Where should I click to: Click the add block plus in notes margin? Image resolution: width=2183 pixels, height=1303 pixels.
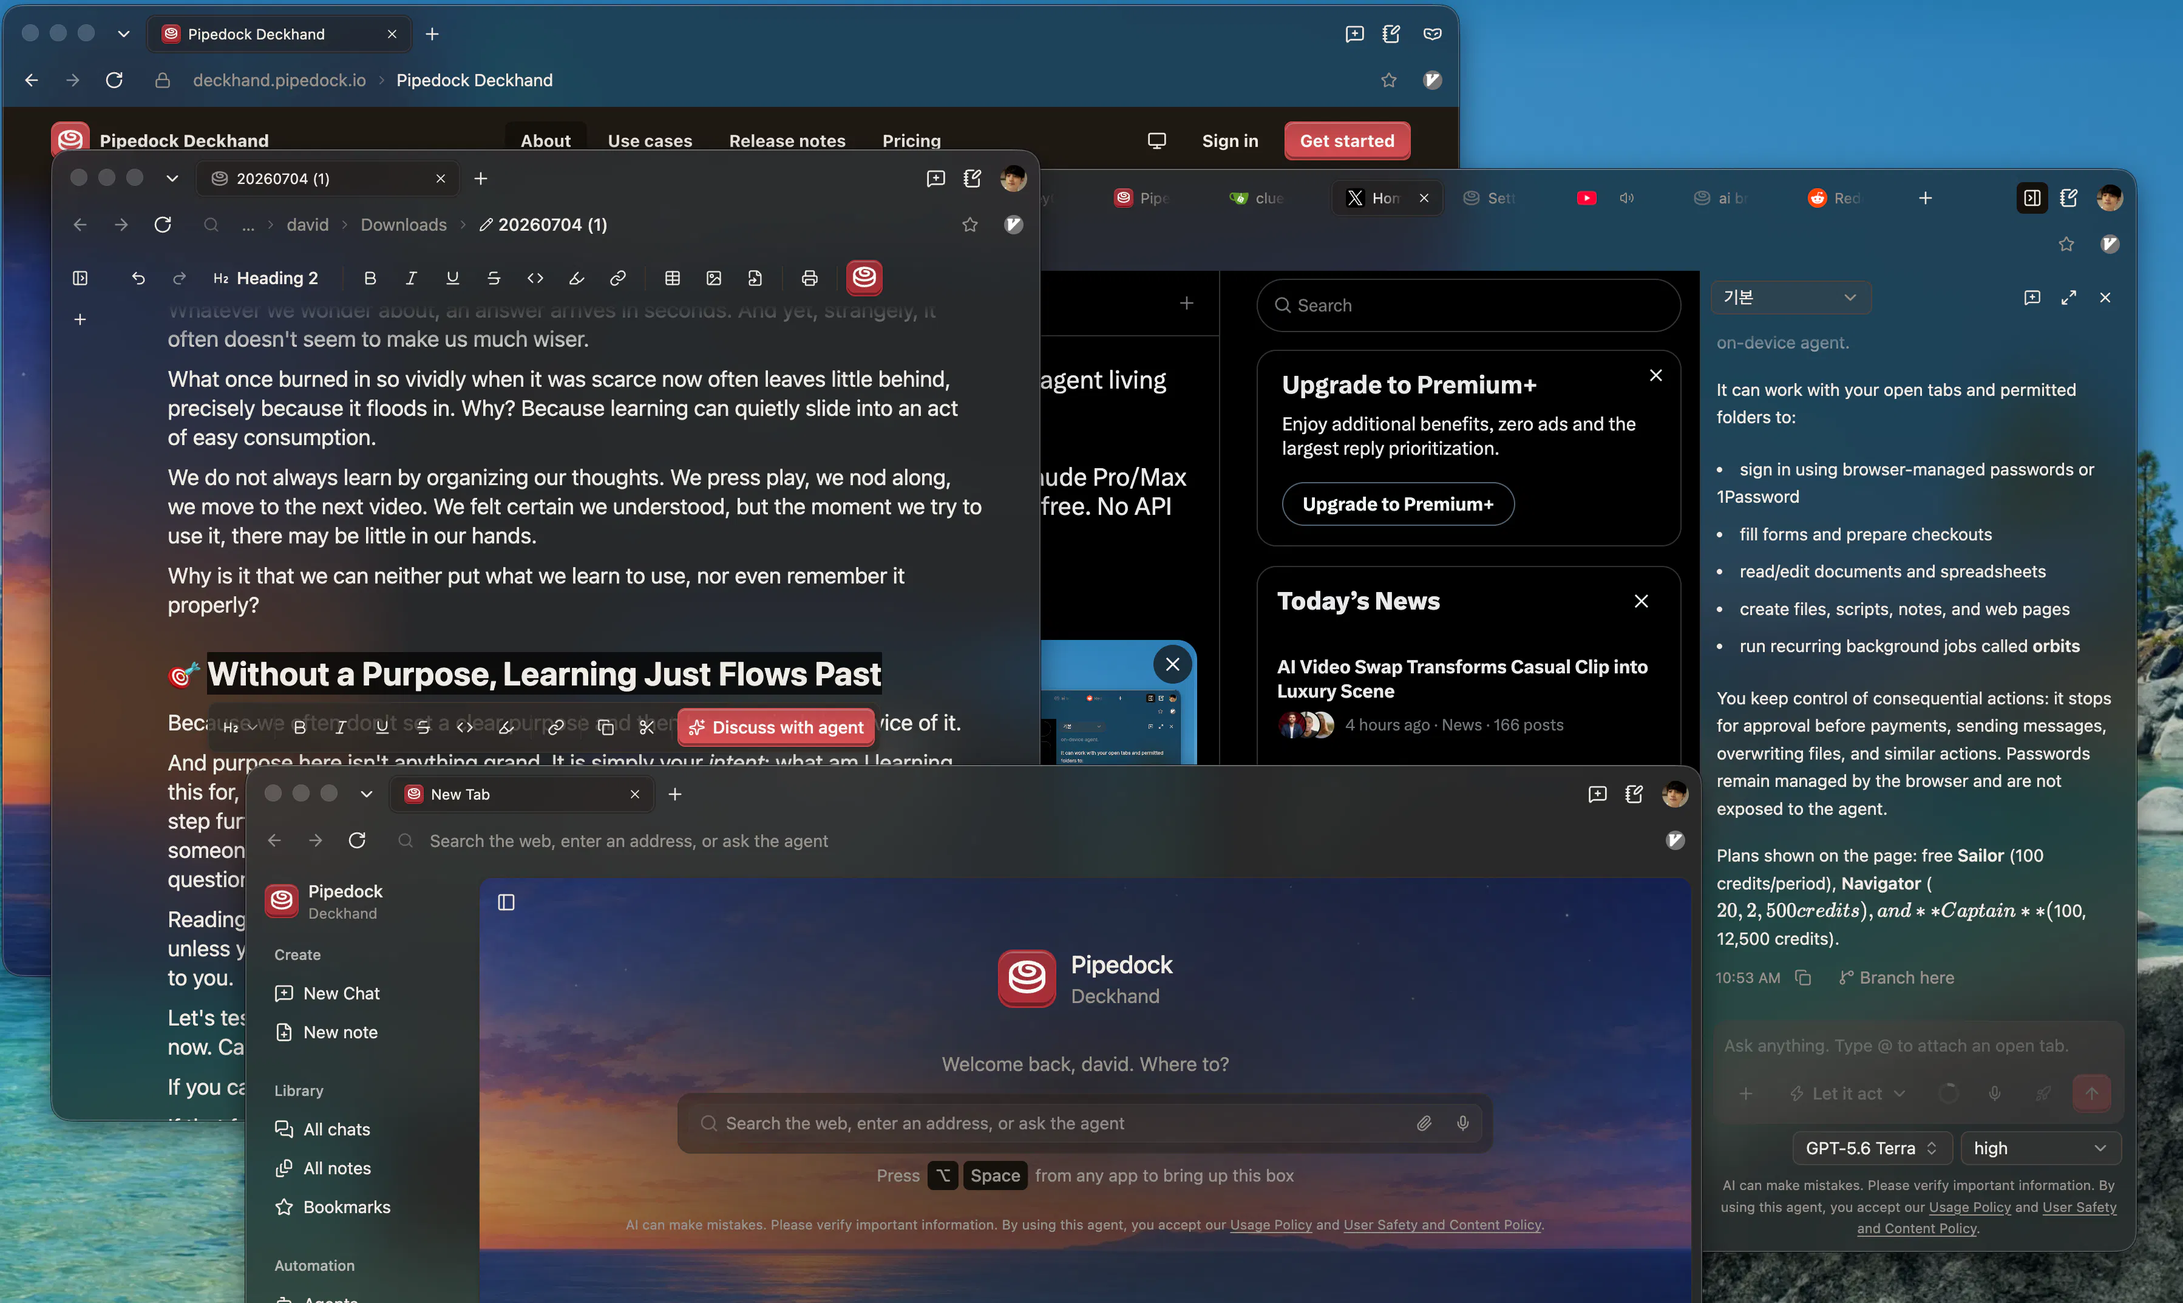pos(80,319)
